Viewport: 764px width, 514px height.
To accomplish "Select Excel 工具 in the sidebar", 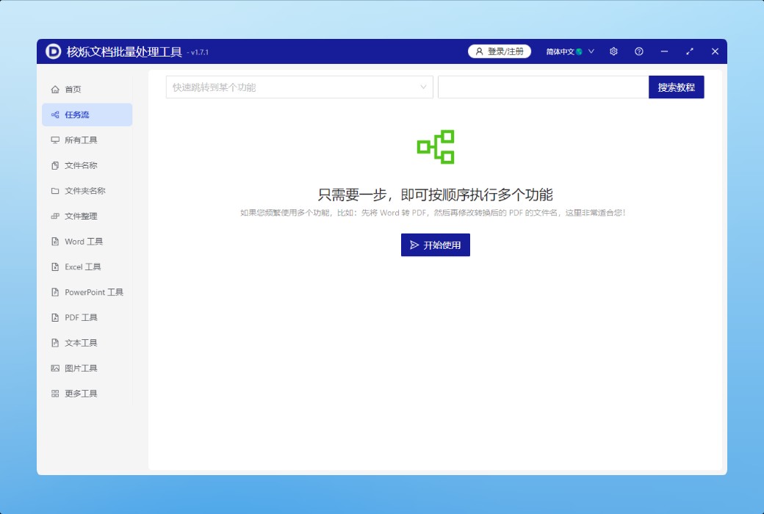I will click(82, 267).
